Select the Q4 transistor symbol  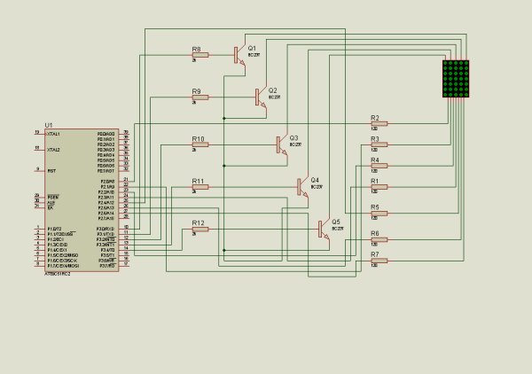303,187
